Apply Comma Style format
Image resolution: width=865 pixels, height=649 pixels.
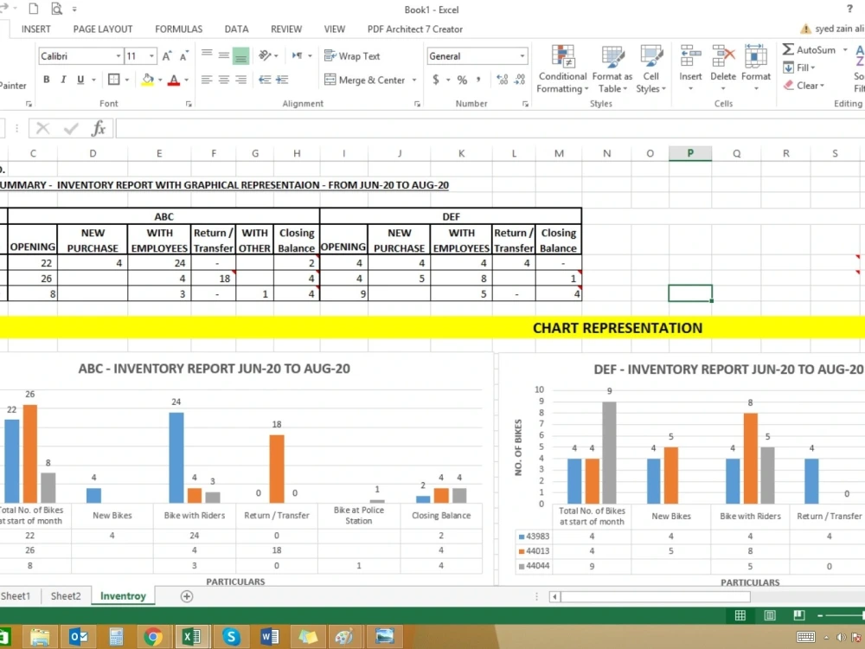pos(478,80)
